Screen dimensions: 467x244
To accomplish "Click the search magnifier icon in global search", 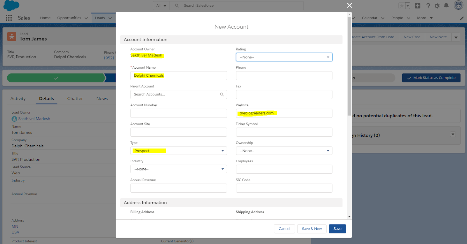I will click(177, 6).
